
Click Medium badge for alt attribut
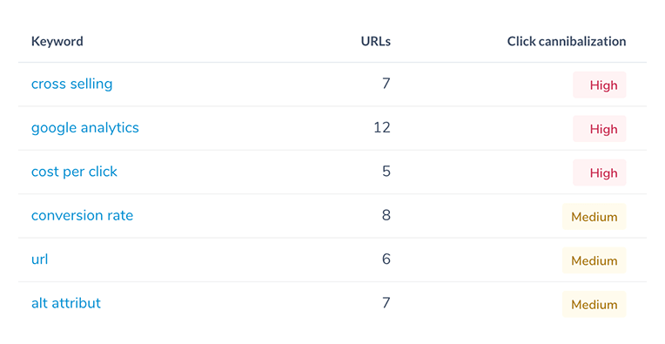coord(594,304)
